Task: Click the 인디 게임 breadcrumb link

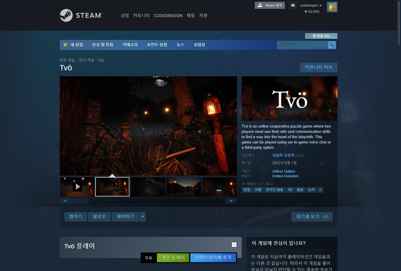Action: (x=87, y=60)
